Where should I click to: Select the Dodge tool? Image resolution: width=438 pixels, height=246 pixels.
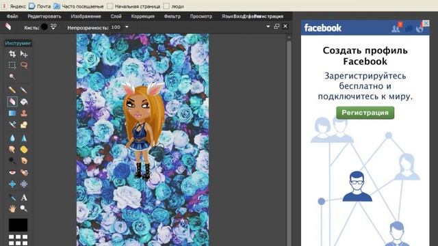click(12, 161)
